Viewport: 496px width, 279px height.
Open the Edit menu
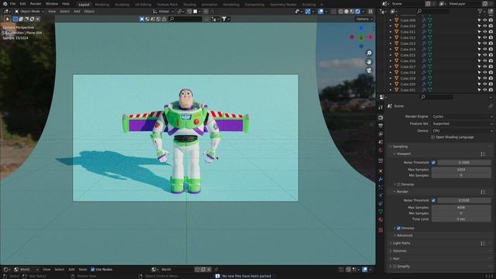pyautogui.click(x=22, y=4)
